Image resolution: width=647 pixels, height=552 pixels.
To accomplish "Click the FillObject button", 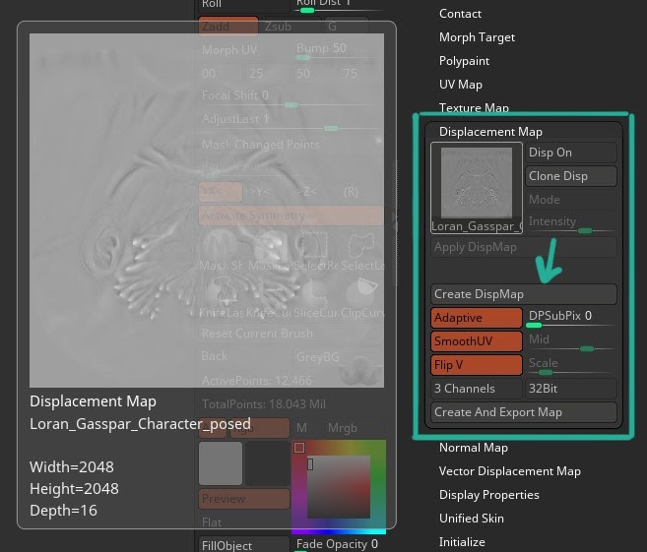I will (244, 545).
